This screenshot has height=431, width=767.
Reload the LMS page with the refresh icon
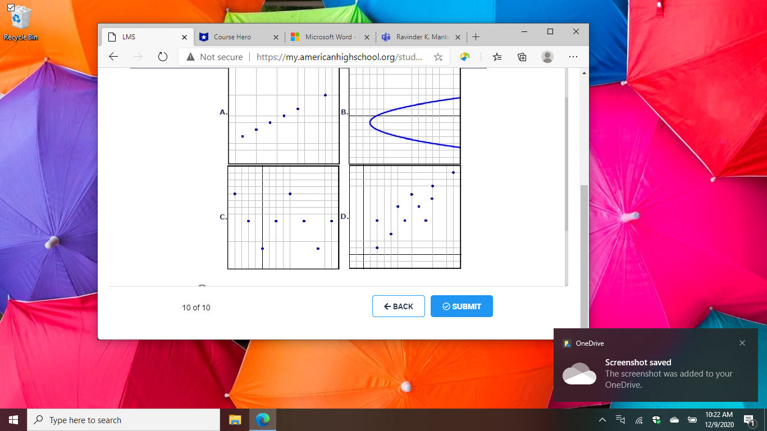pos(163,56)
